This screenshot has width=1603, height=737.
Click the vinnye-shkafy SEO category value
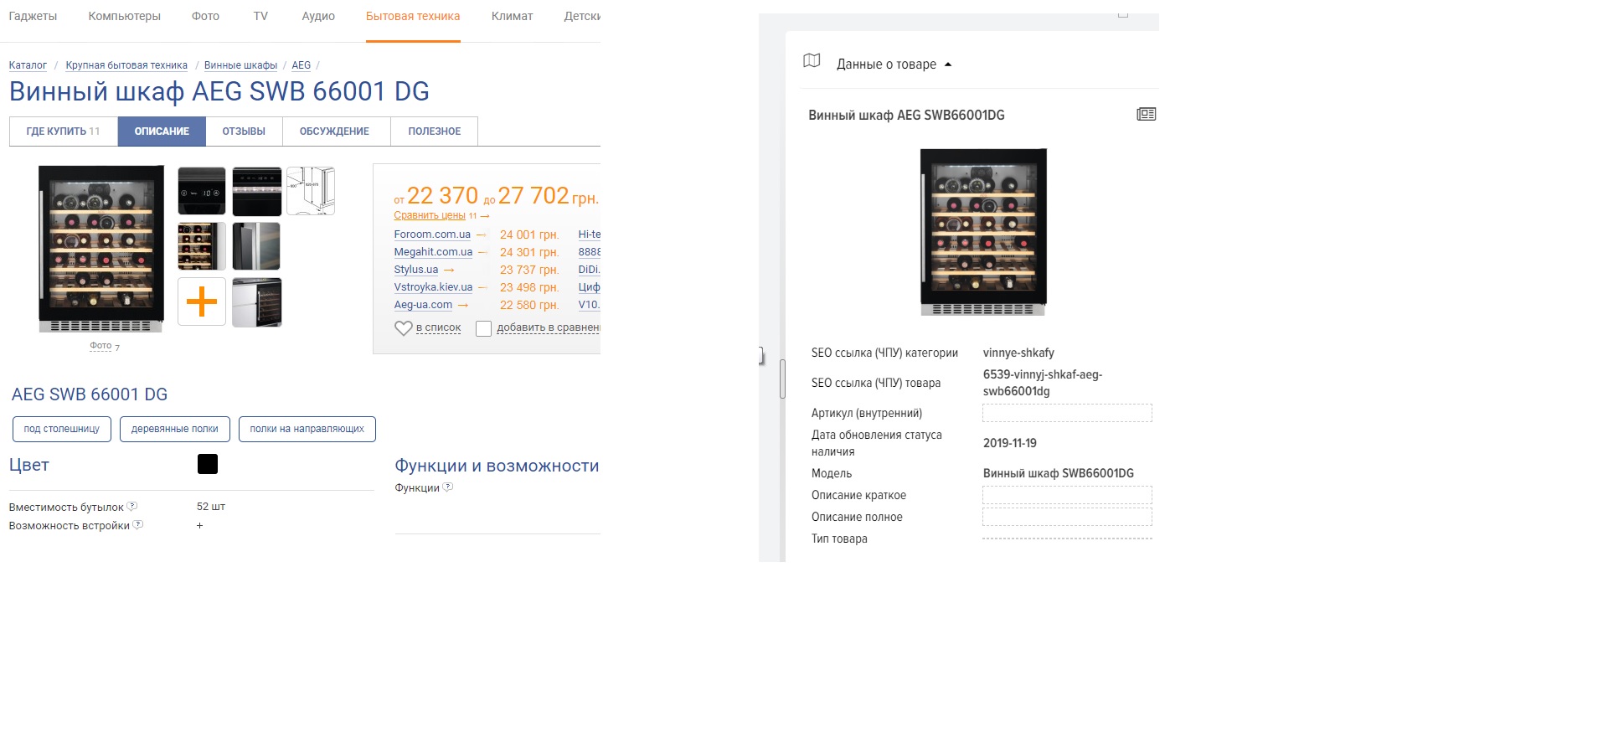coord(1018,353)
